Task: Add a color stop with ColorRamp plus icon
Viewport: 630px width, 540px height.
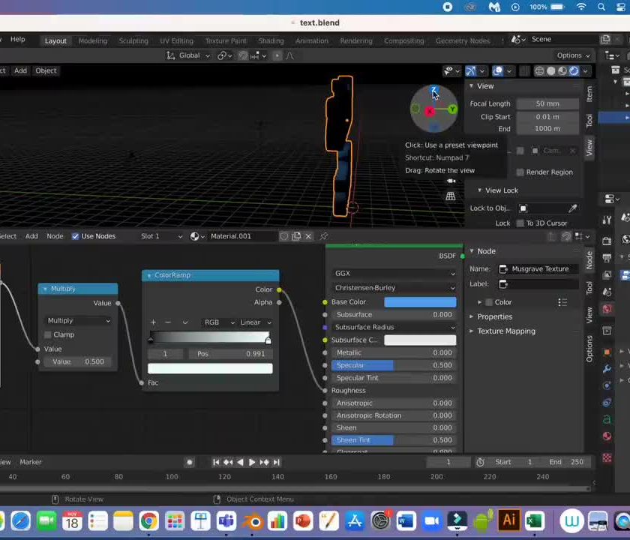Action: click(153, 322)
